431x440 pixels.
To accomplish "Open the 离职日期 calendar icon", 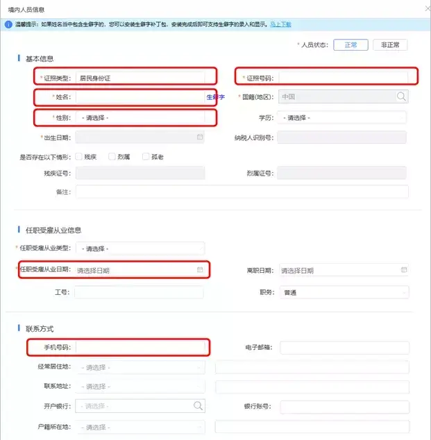I will click(x=404, y=270).
